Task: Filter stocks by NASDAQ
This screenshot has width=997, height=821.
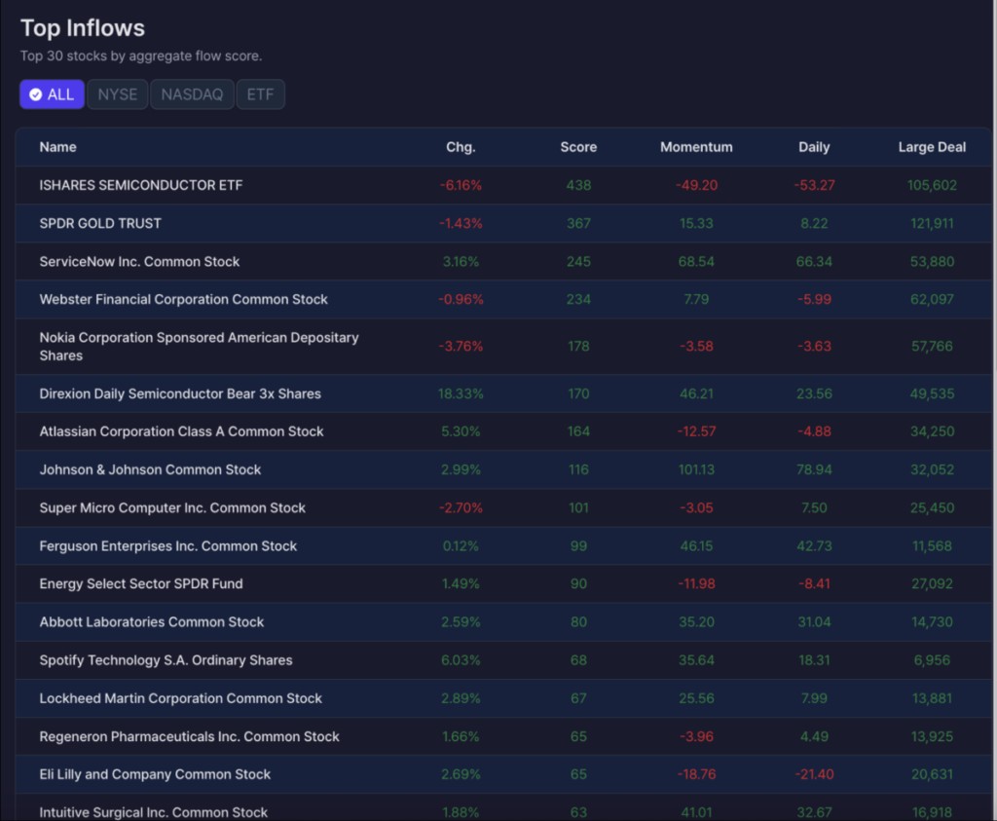Action: coord(192,94)
